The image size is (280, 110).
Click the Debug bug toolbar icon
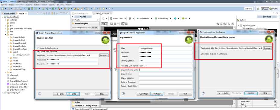click(x=47, y=8)
